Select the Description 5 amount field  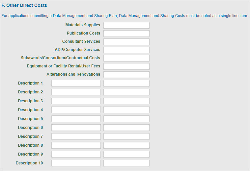(126, 119)
